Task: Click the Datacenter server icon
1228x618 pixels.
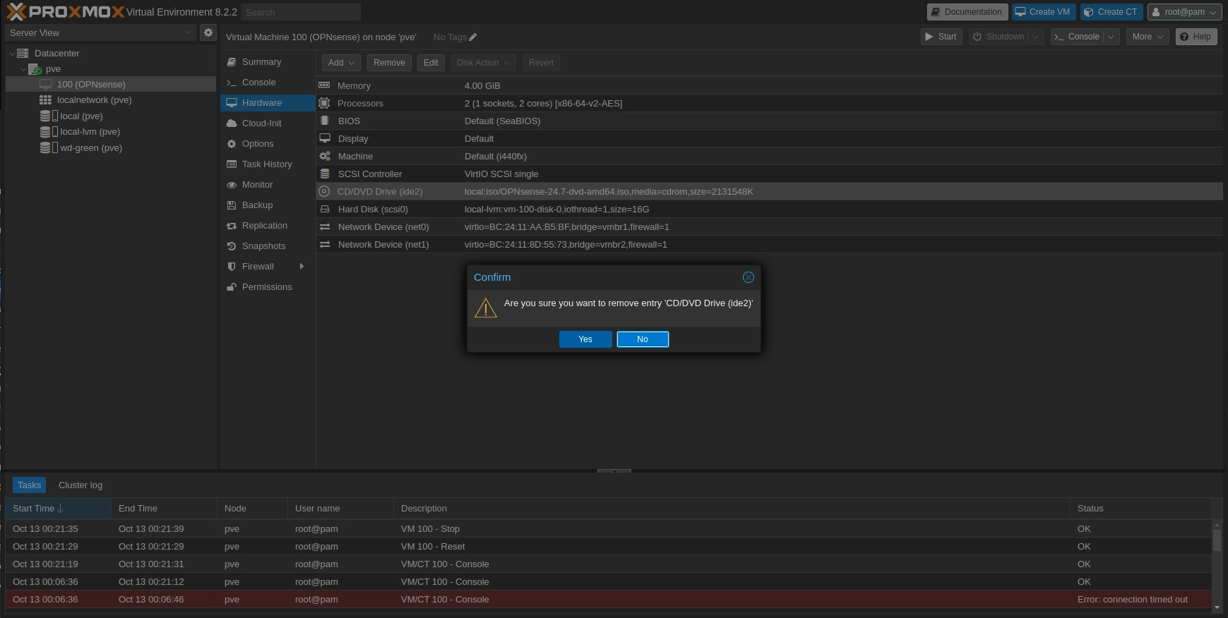Action: pos(23,53)
